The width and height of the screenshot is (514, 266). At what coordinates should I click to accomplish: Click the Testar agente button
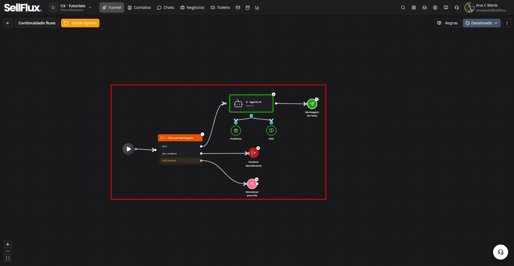80,23
